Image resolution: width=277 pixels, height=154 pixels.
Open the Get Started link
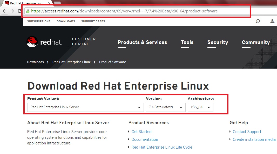[141, 132]
